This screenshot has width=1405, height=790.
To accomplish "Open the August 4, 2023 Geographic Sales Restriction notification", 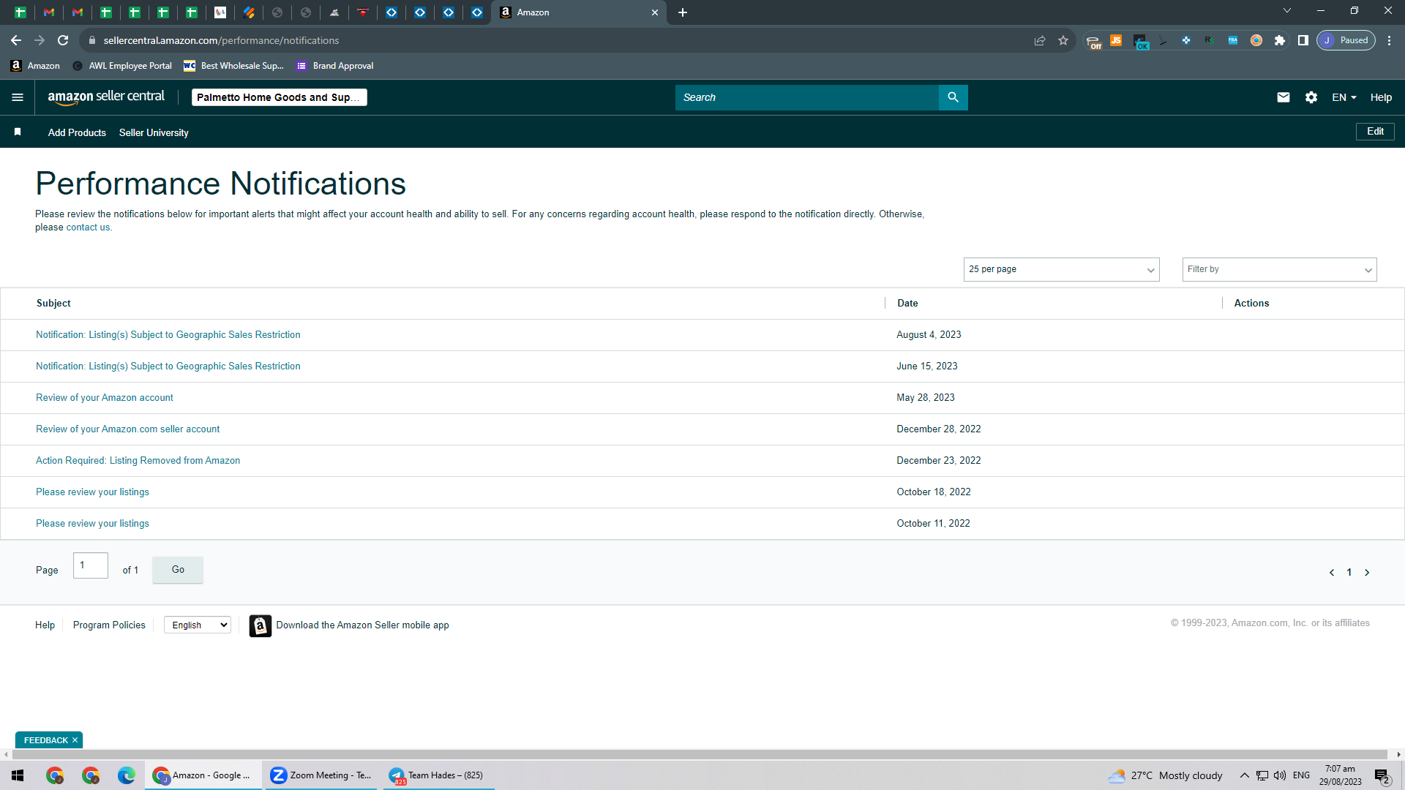I will [x=168, y=335].
